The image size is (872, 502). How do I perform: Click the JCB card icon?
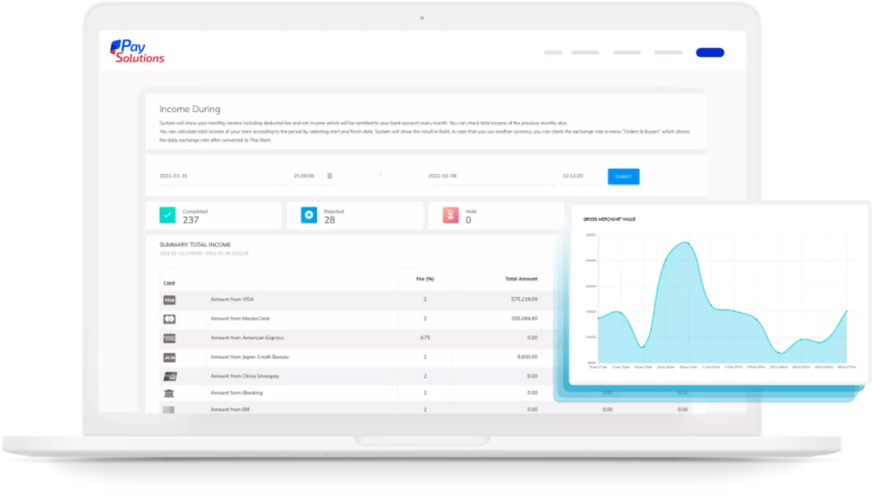pos(169,357)
